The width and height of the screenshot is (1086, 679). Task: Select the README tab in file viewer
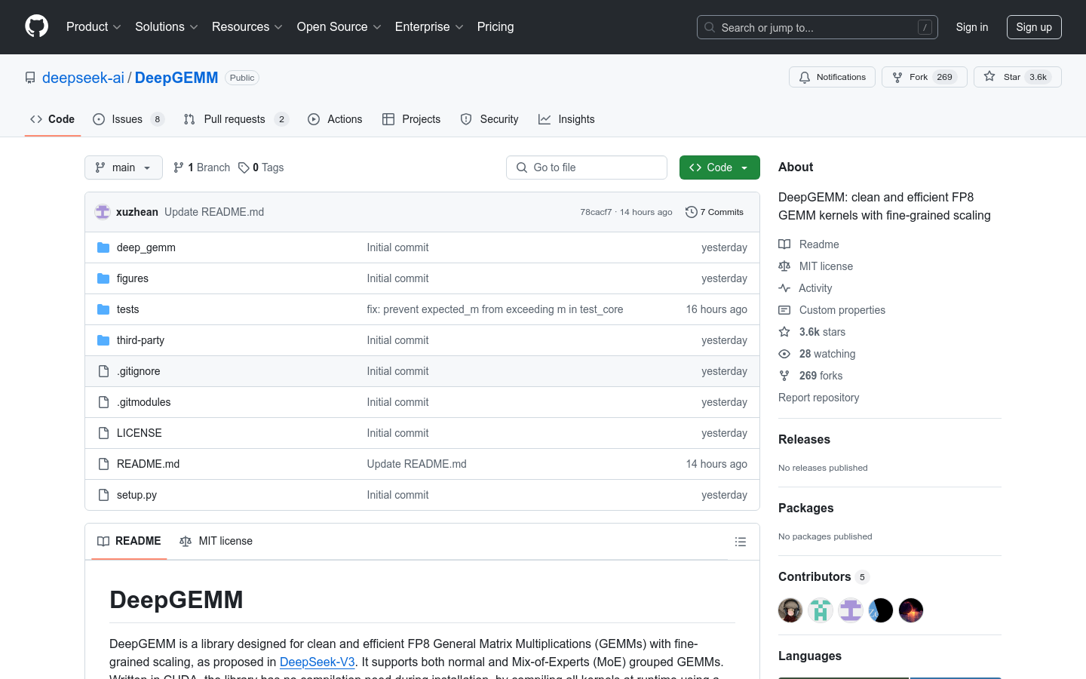(x=129, y=541)
